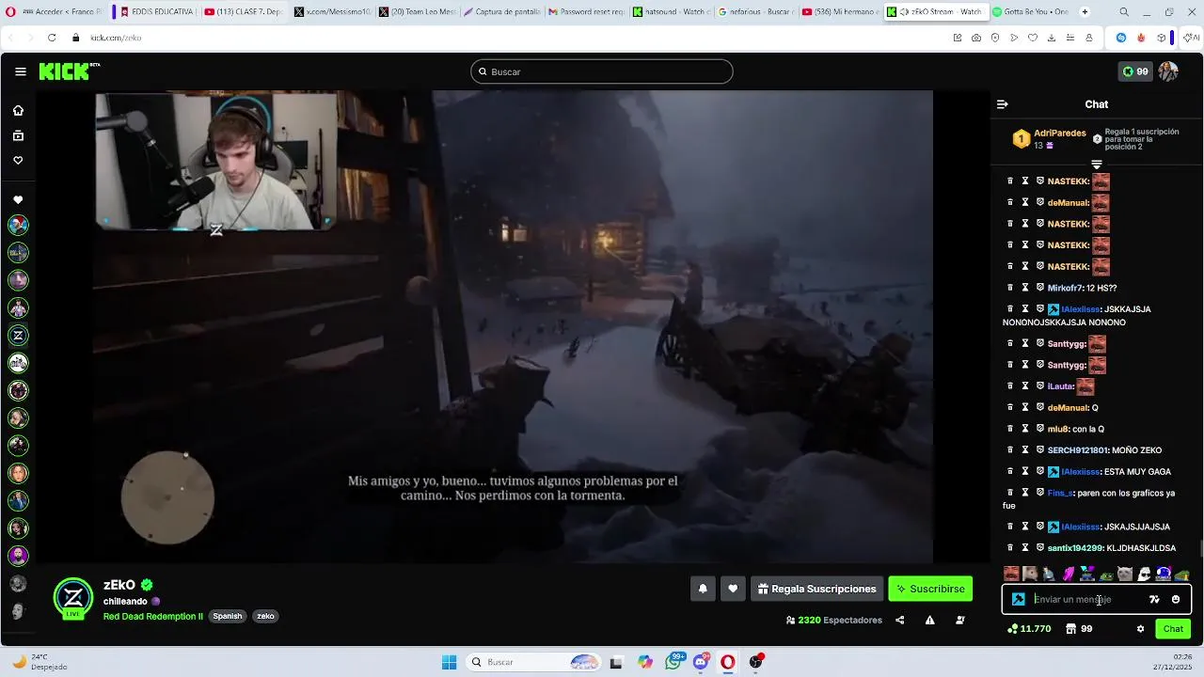Screen dimensions: 1204x677
Task: Click the green Suscribirse button
Action: [x=930, y=589]
